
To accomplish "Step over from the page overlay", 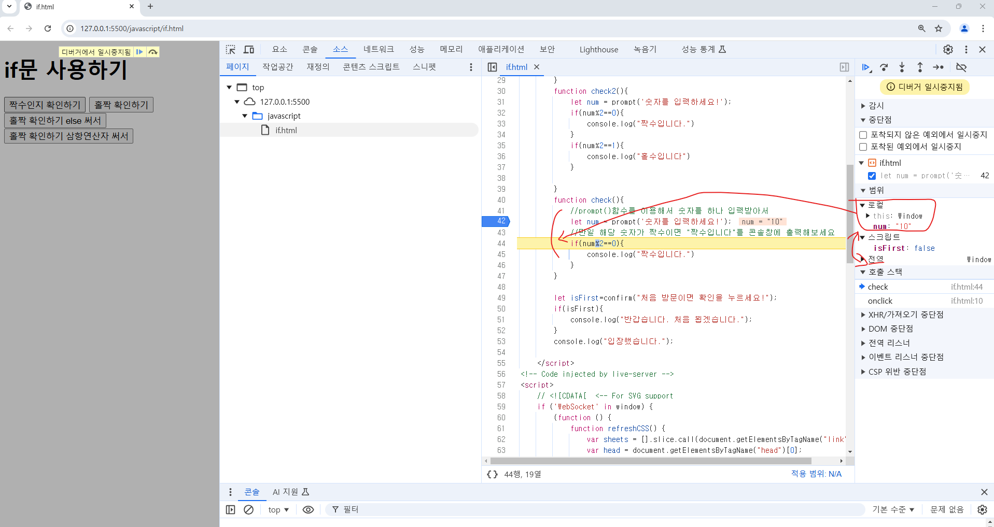I will click(153, 52).
